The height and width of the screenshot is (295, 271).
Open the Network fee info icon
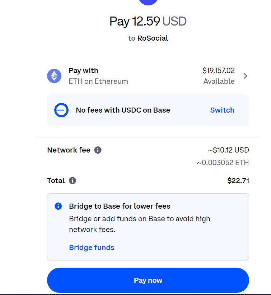(x=98, y=150)
